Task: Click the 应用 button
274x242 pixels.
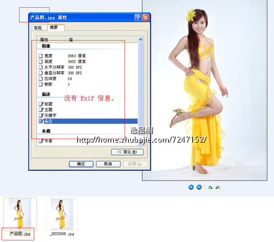Action: point(135,164)
